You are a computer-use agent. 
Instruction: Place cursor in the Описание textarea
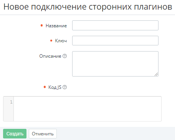point(115,64)
